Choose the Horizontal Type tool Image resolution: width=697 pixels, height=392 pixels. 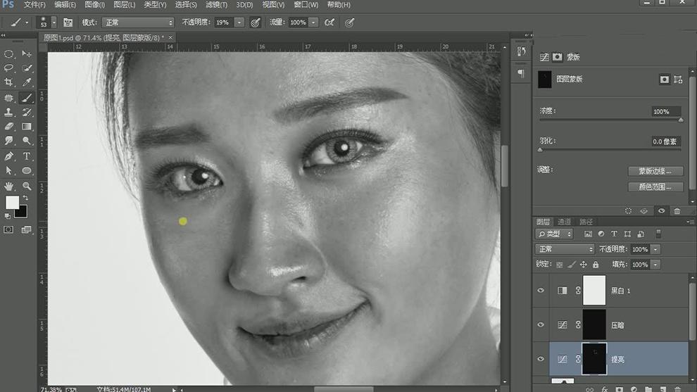[x=27, y=156]
